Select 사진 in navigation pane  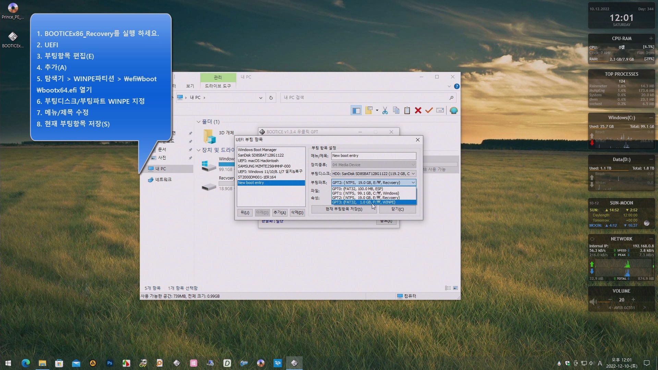(x=162, y=158)
